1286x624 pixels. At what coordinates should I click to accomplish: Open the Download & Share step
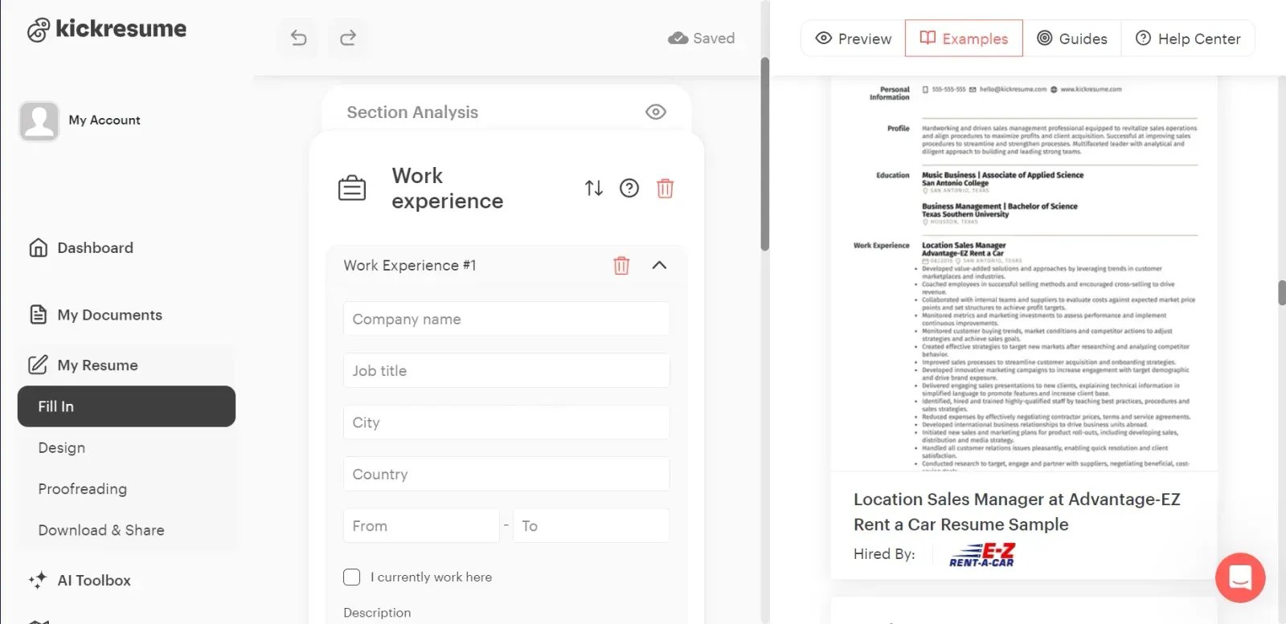(100, 530)
